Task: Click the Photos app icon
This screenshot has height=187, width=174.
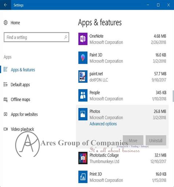Action: click(83, 114)
